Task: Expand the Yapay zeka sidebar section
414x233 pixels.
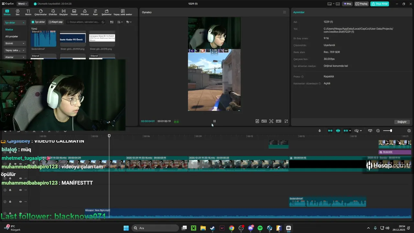Action: pos(15,50)
